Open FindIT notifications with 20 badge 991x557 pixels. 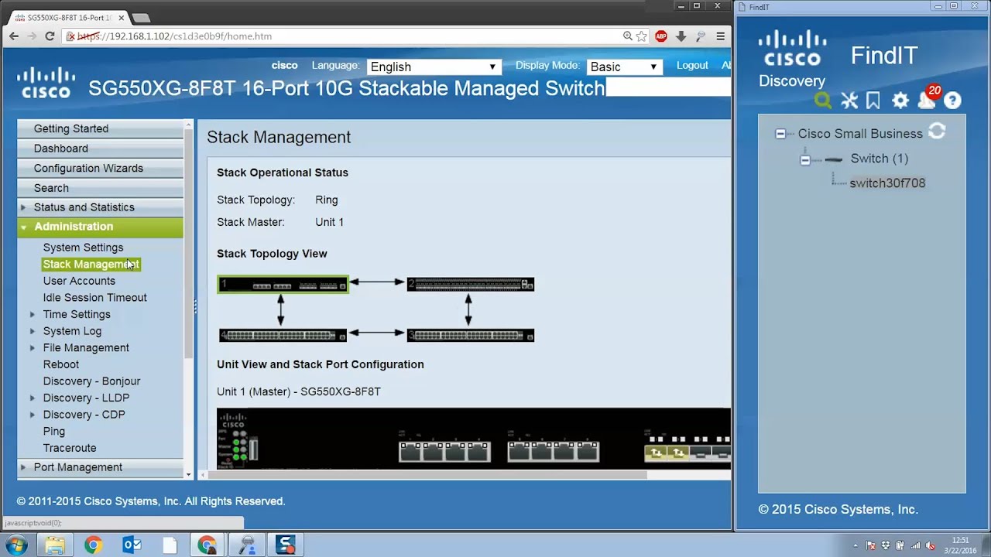pyautogui.click(x=928, y=97)
